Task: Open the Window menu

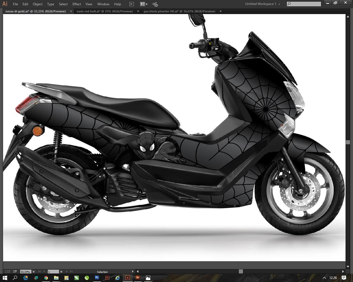Action: (x=103, y=4)
